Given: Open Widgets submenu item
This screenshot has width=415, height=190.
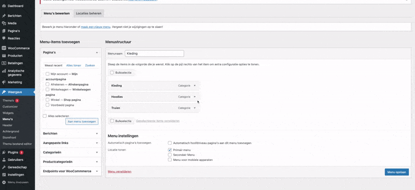Looking at the screenshot, I should pyautogui.click(x=8, y=113).
